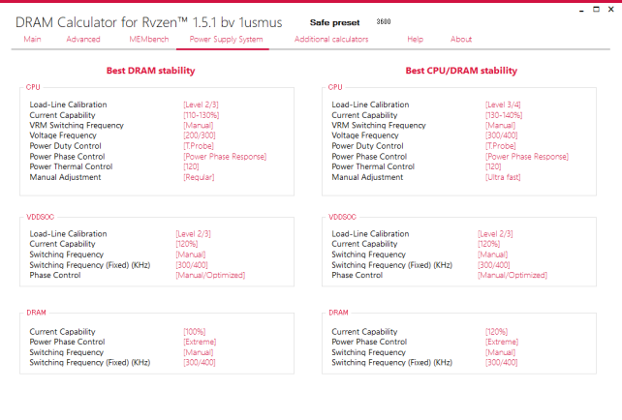Viewport: 622px width, 420px height.
Task: Click Power Duty Control label under Best CPU/DRAM stability
Action: click(367, 146)
